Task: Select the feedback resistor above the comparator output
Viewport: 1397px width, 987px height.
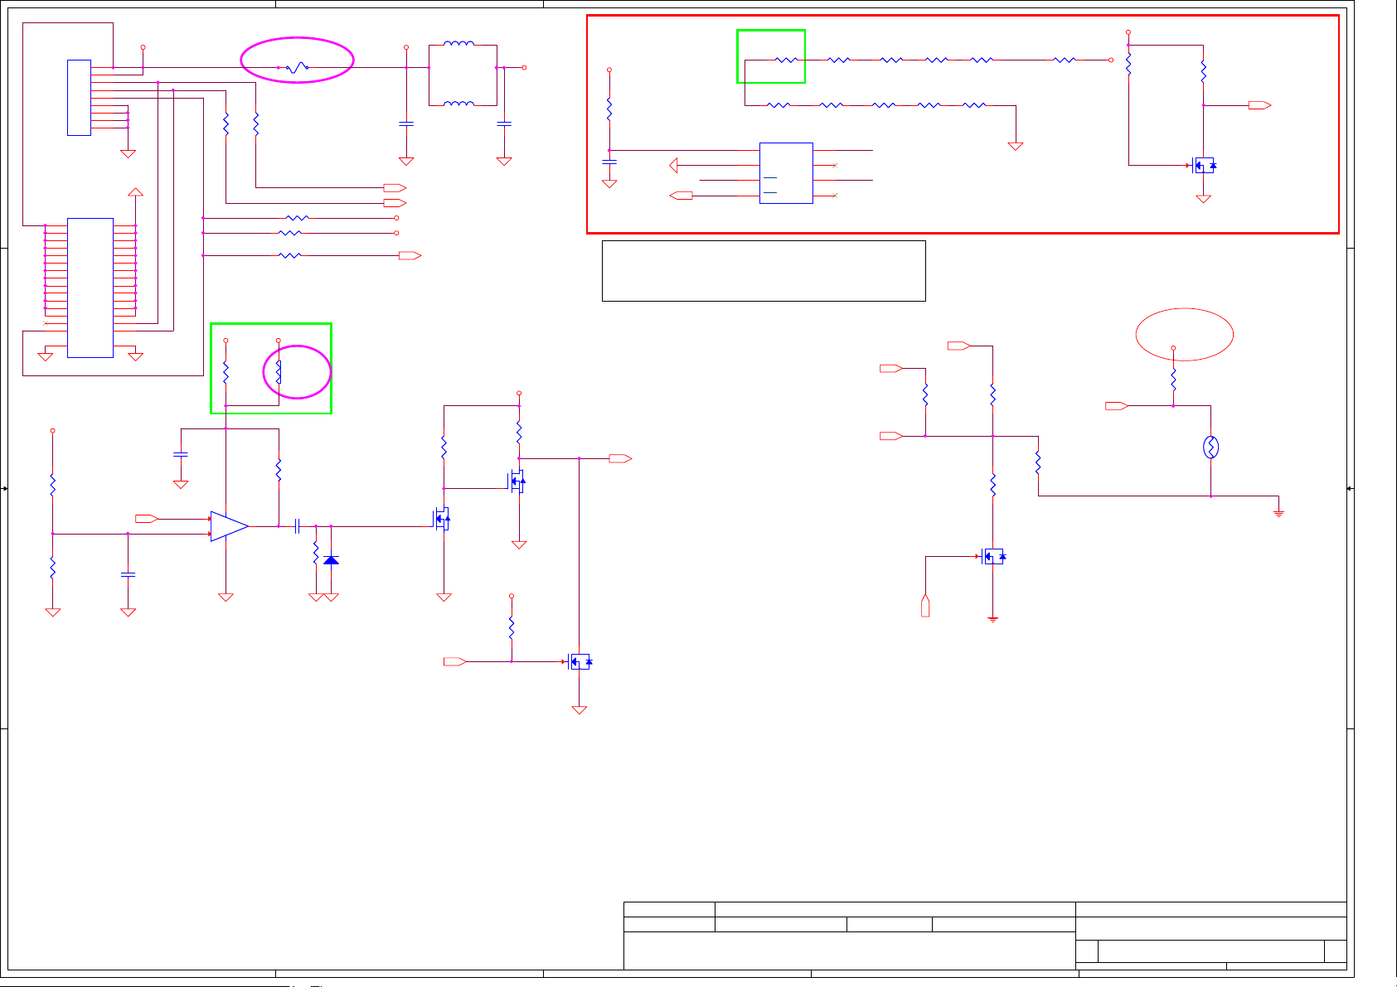Action: tap(279, 470)
